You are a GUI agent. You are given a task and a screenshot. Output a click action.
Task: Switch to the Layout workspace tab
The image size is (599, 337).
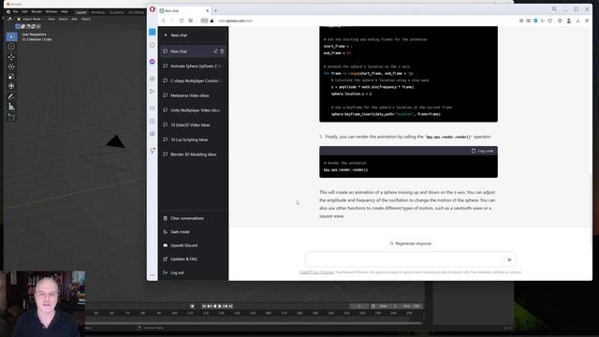[x=81, y=12]
